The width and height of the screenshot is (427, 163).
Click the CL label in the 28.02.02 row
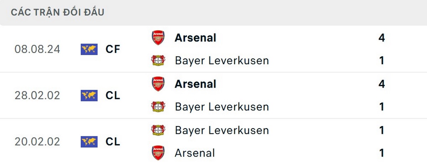tap(113, 96)
